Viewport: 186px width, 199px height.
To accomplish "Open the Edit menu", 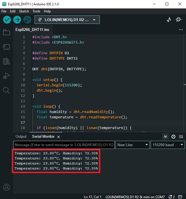I will 13,11.
